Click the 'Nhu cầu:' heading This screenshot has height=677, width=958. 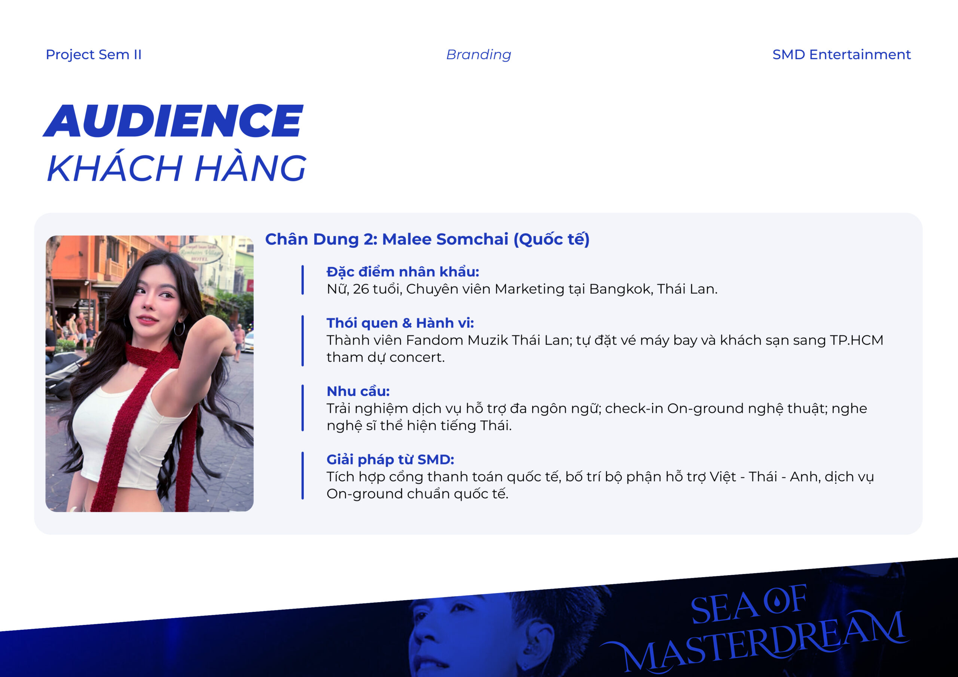point(358,391)
